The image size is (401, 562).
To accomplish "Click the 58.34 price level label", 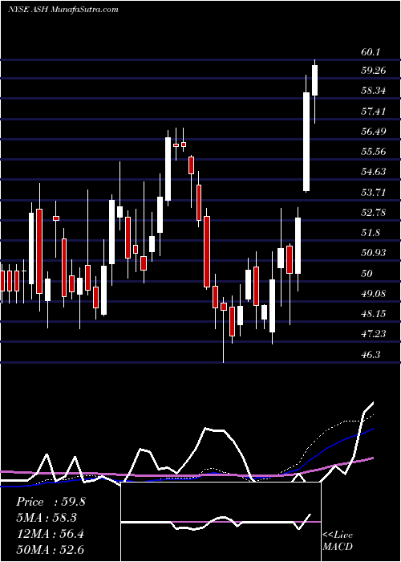I will 374,91.
